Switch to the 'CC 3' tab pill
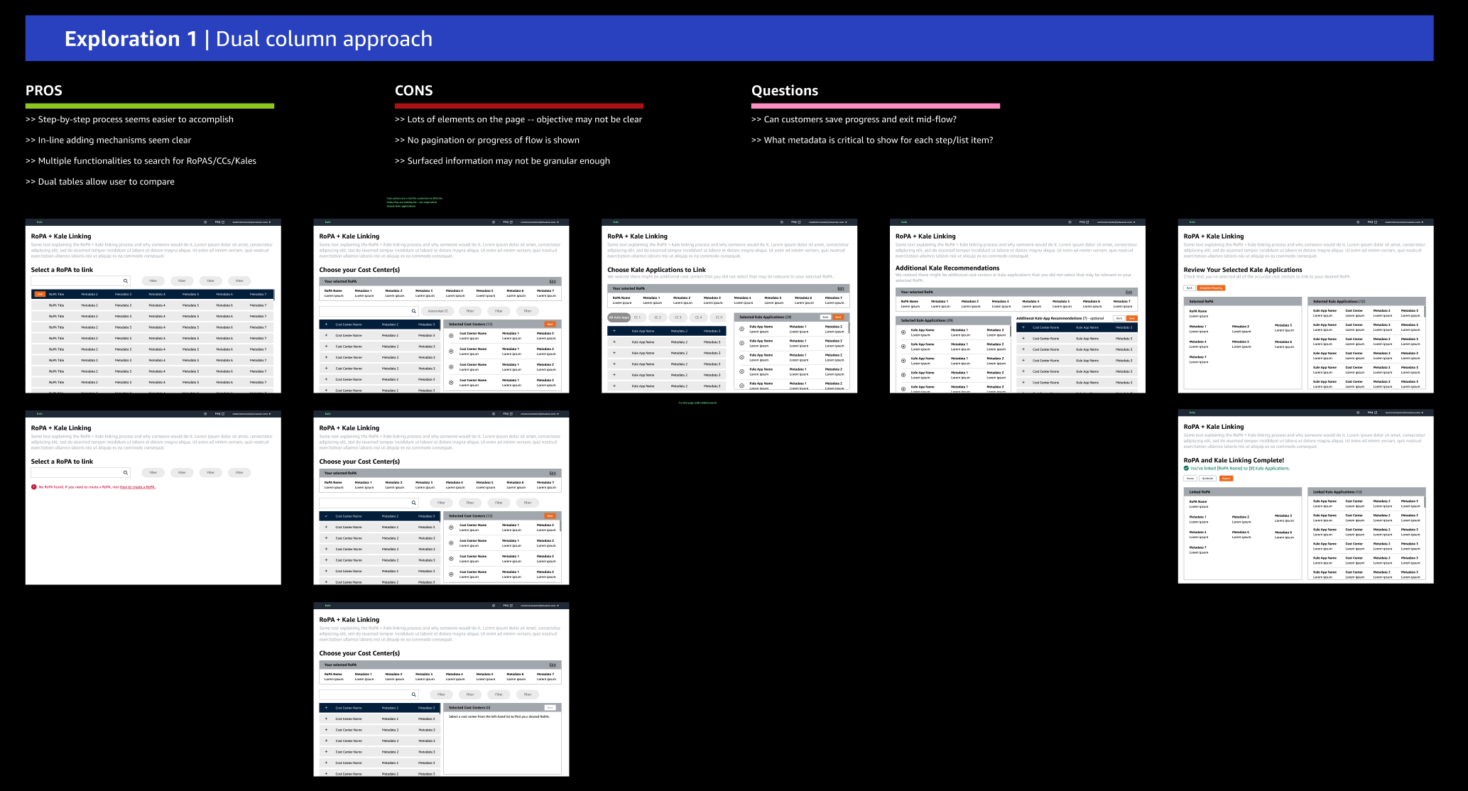The image size is (1468, 791). (x=678, y=317)
